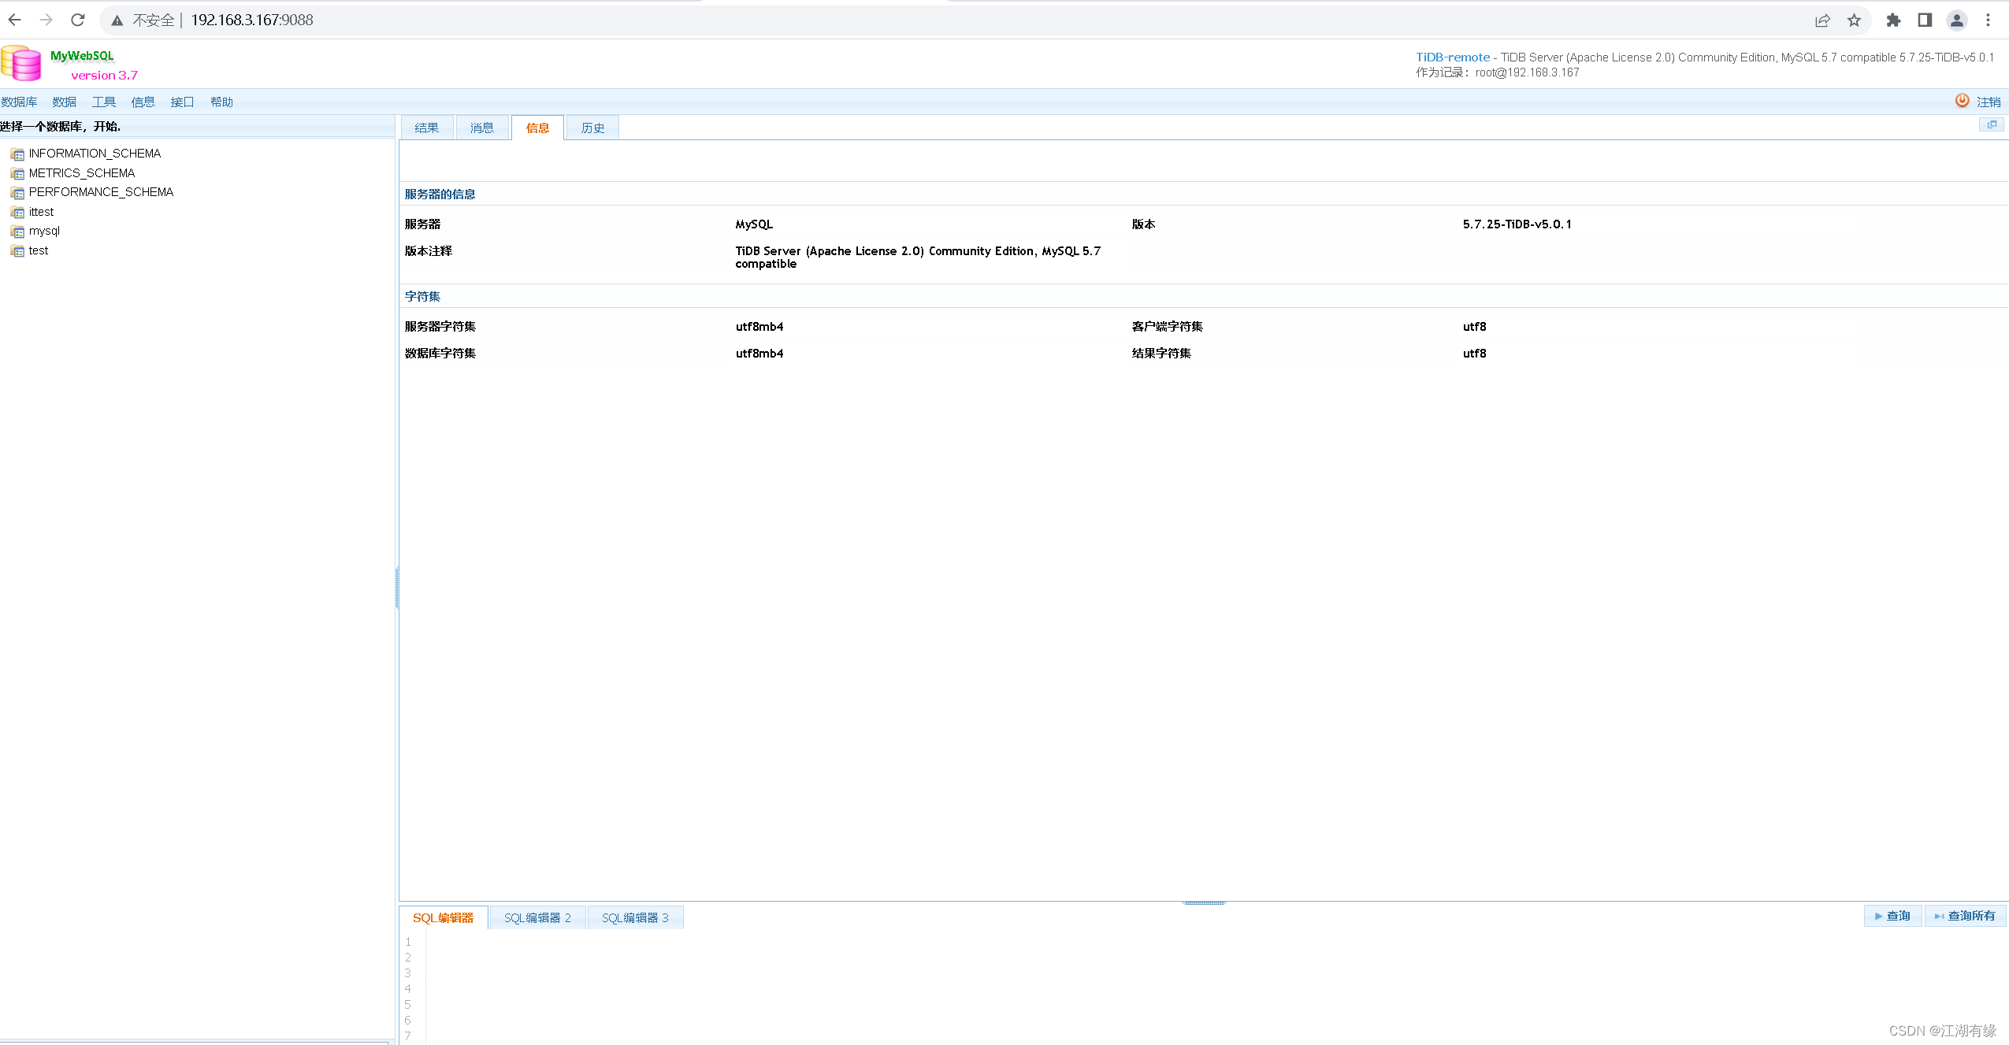Switch to the SQL编辑器 2 tab
The width and height of the screenshot is (2009, 1045).
[x=537, y=917]
